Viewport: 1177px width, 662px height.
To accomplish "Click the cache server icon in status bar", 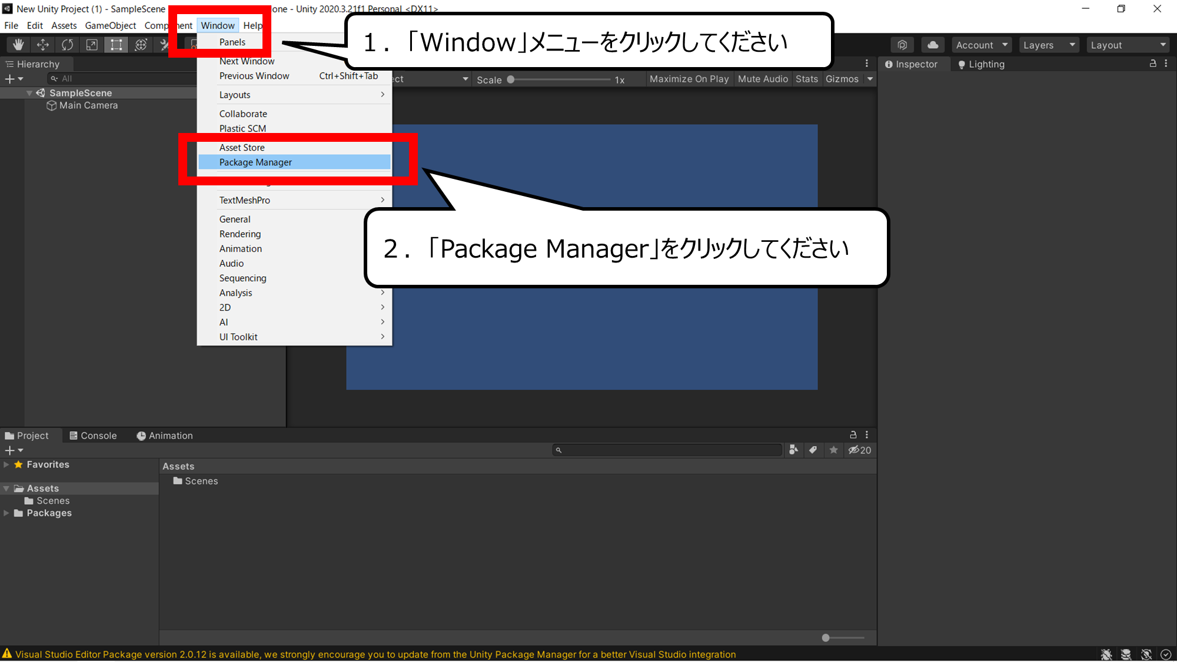I will click(x=1126, y=654).
